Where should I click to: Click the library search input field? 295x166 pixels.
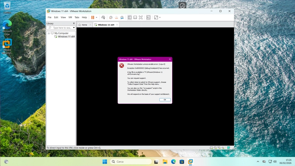point(62,28)
